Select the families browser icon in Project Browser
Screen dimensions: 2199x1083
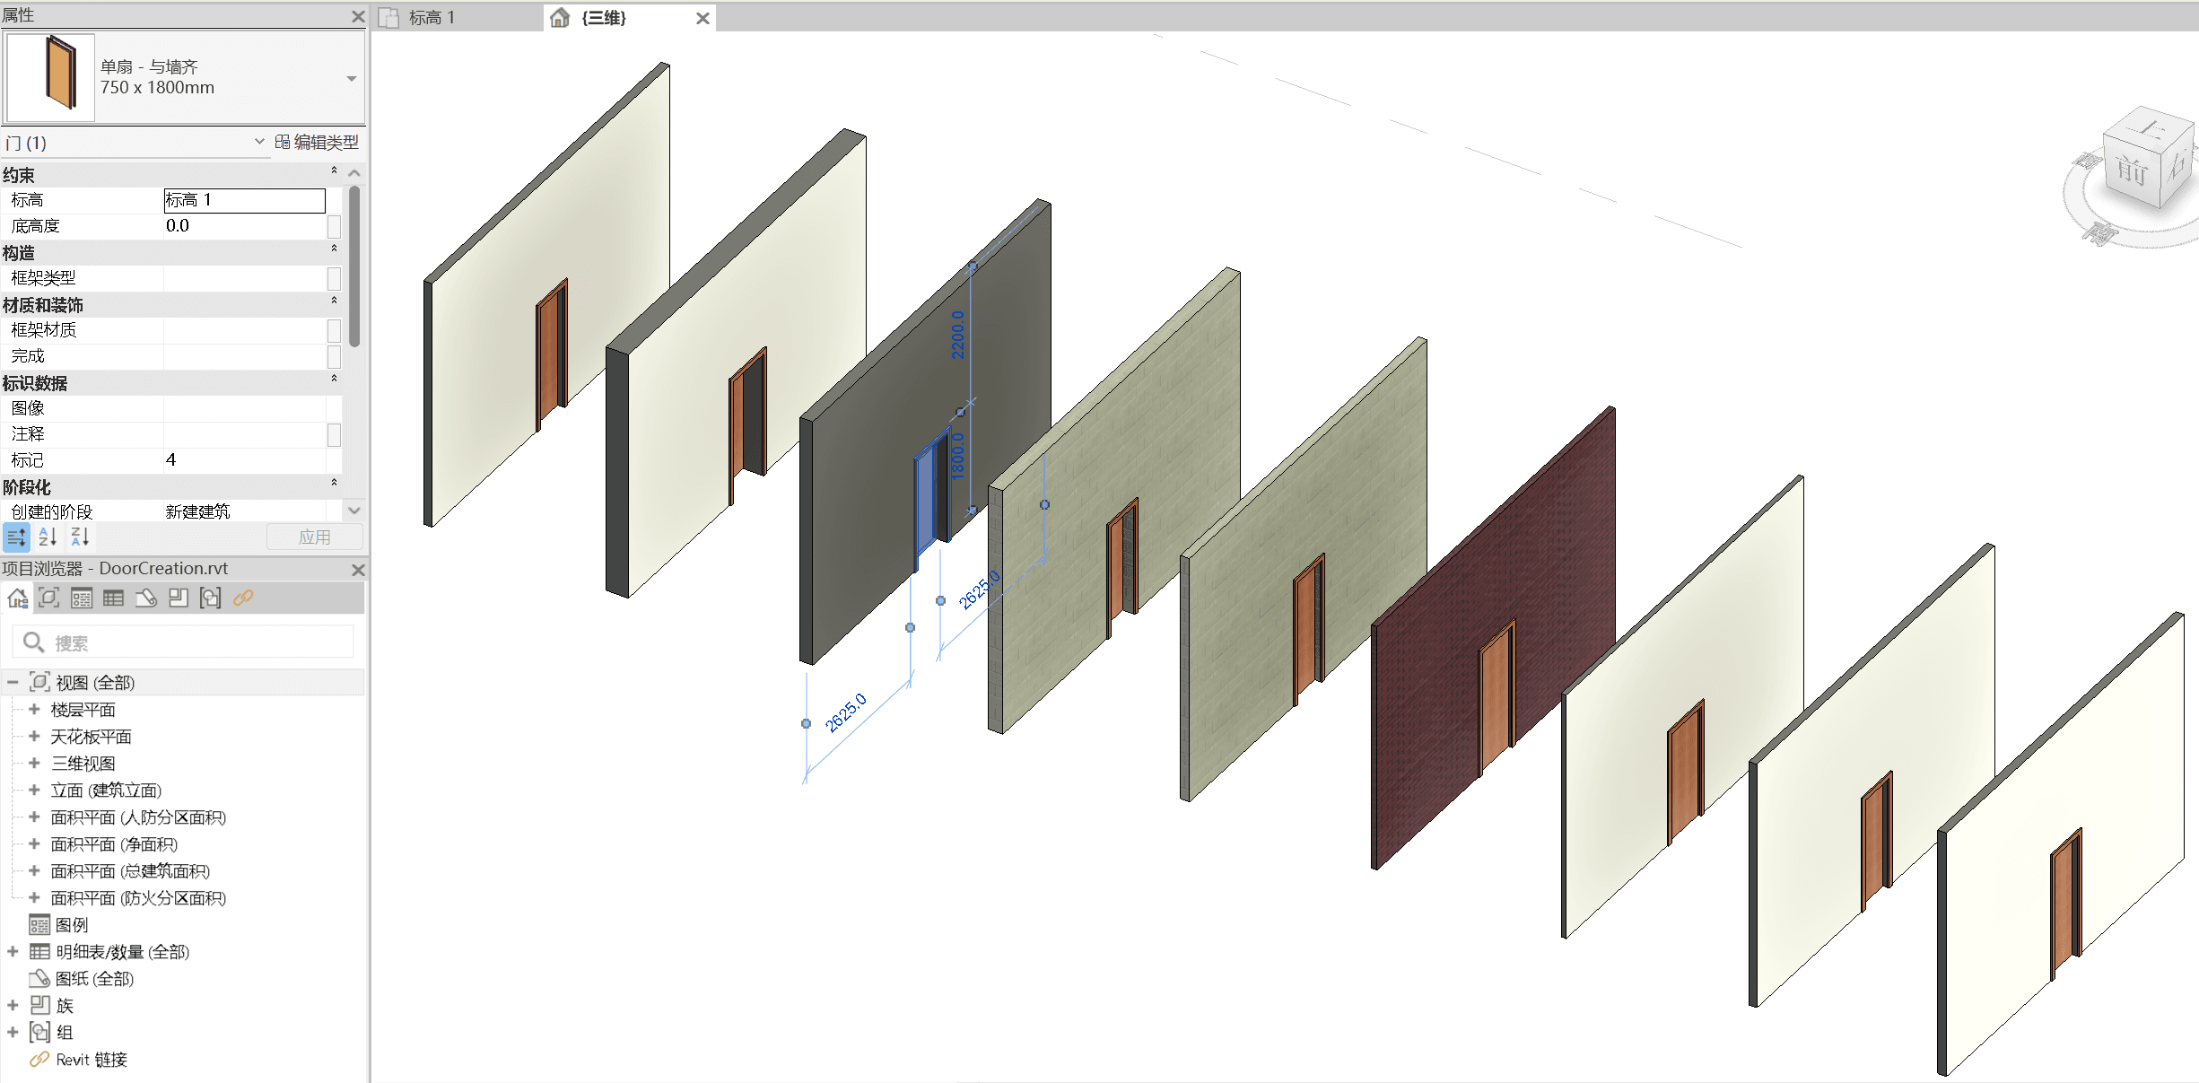point(179,598)
